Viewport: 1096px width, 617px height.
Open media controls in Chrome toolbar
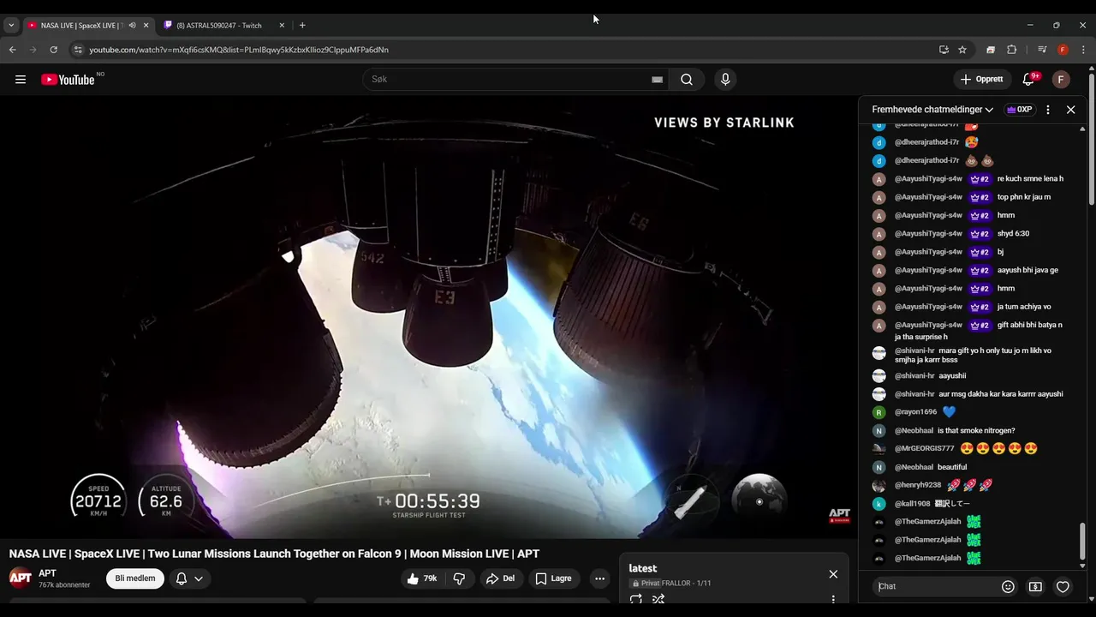pyautogui.click(x=1042, y=50)
